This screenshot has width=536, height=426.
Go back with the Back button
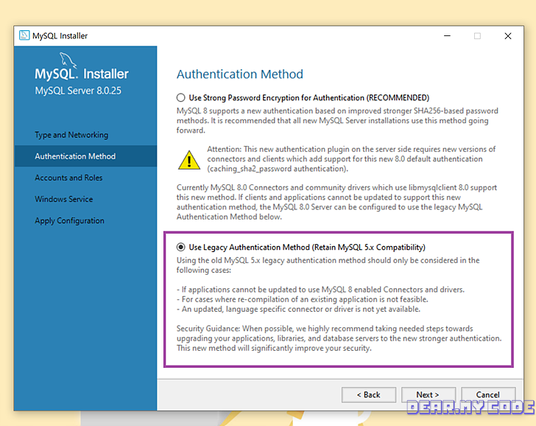[x=368, y=395]
